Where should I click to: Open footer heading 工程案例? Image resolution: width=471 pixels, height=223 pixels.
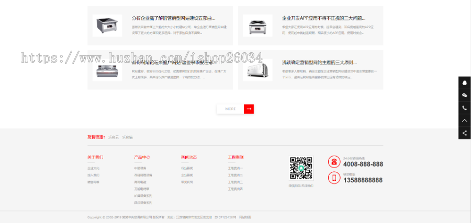pyautogui.click(x=236, y=157)
